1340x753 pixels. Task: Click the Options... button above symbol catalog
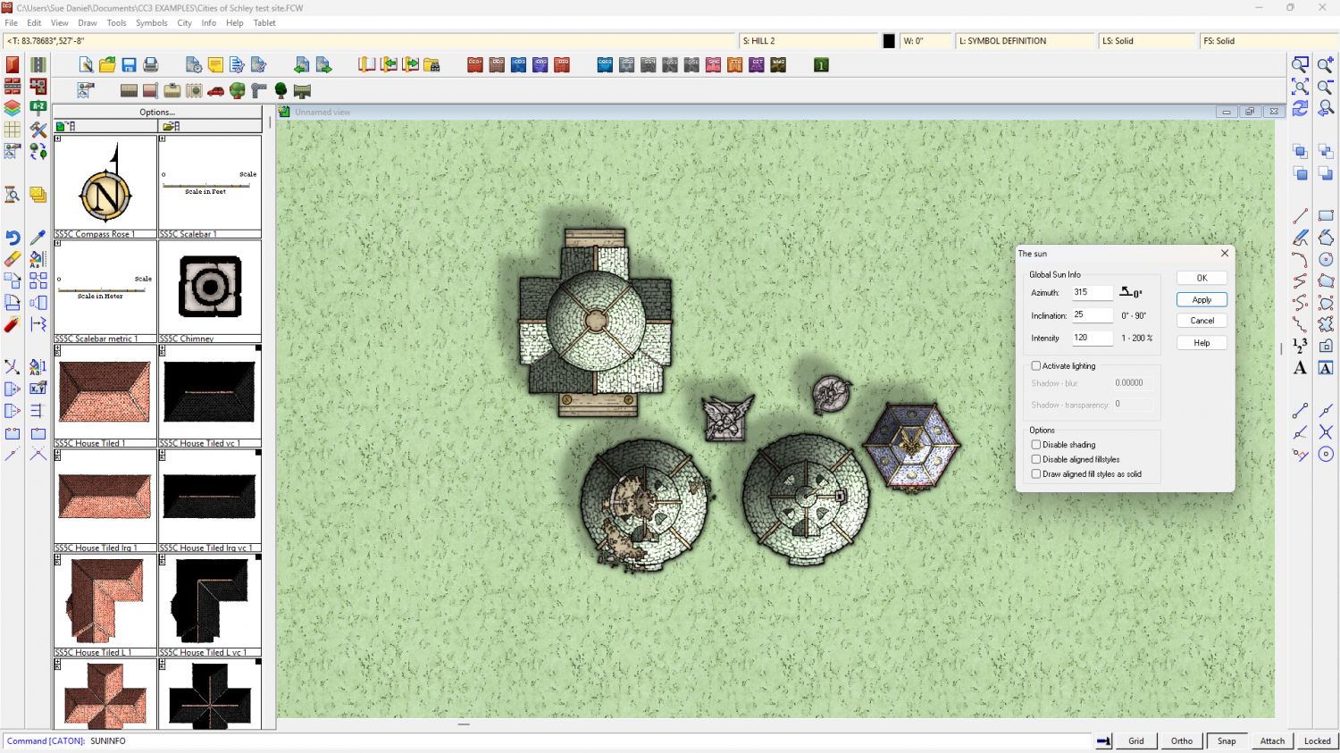(157, 113)
